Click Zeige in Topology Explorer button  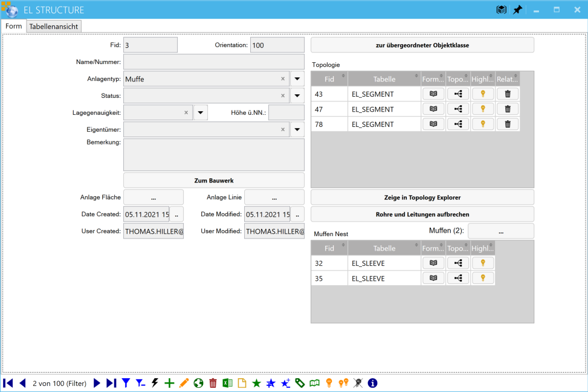[x=422, y=198]
